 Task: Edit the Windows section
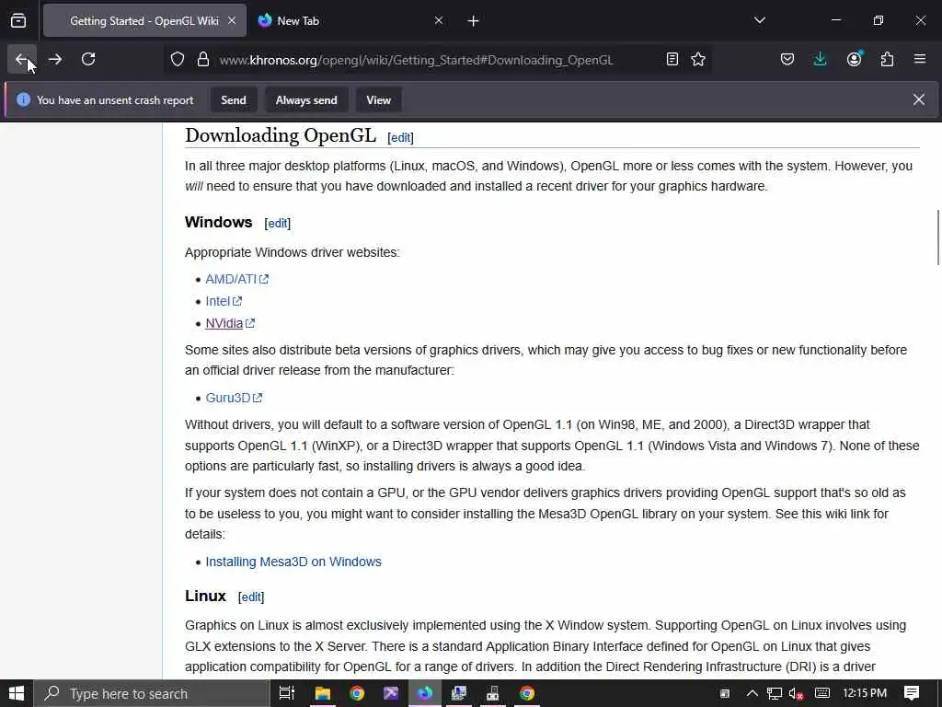[278, 224]
